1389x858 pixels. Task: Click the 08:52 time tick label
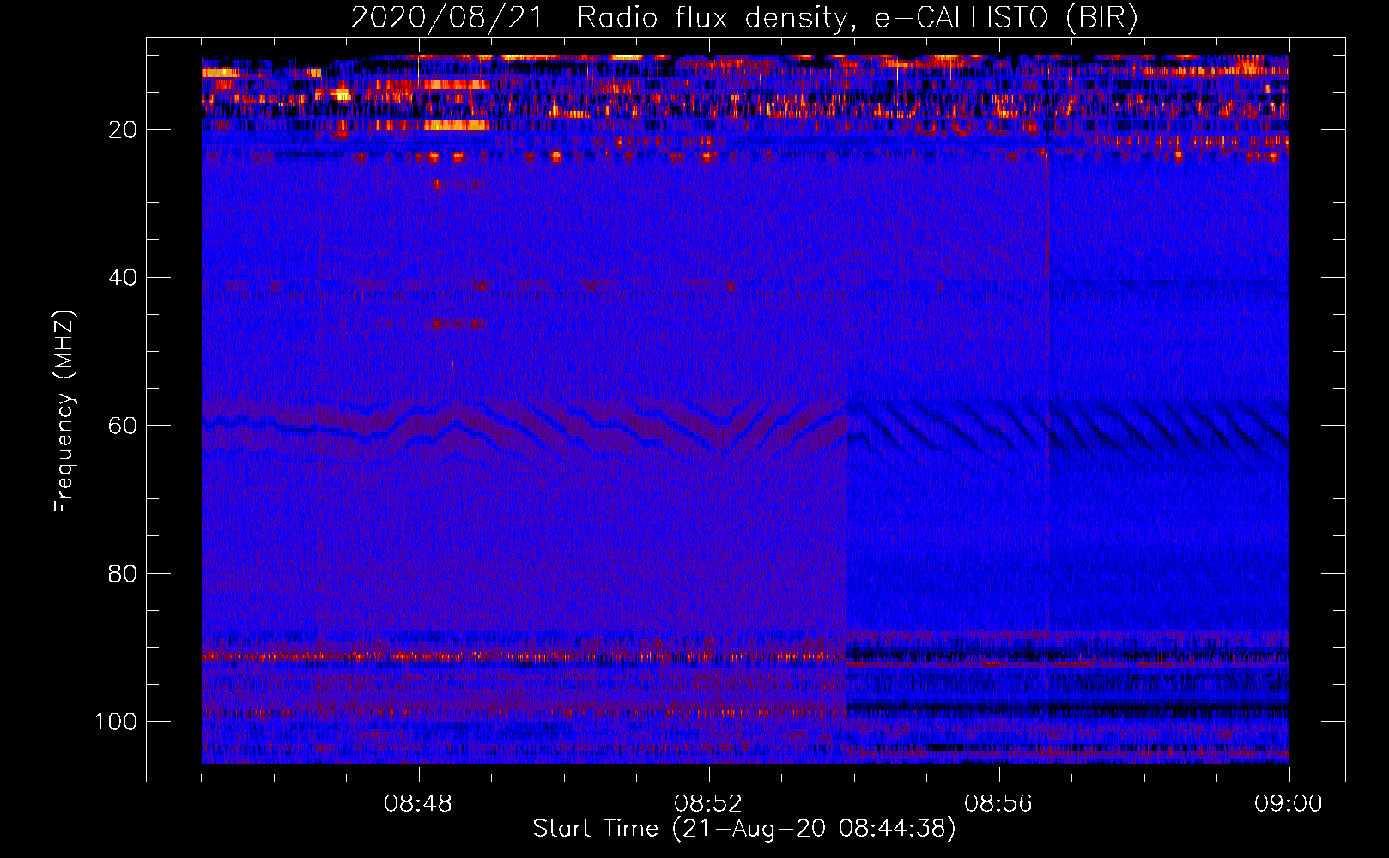(708, 804)
